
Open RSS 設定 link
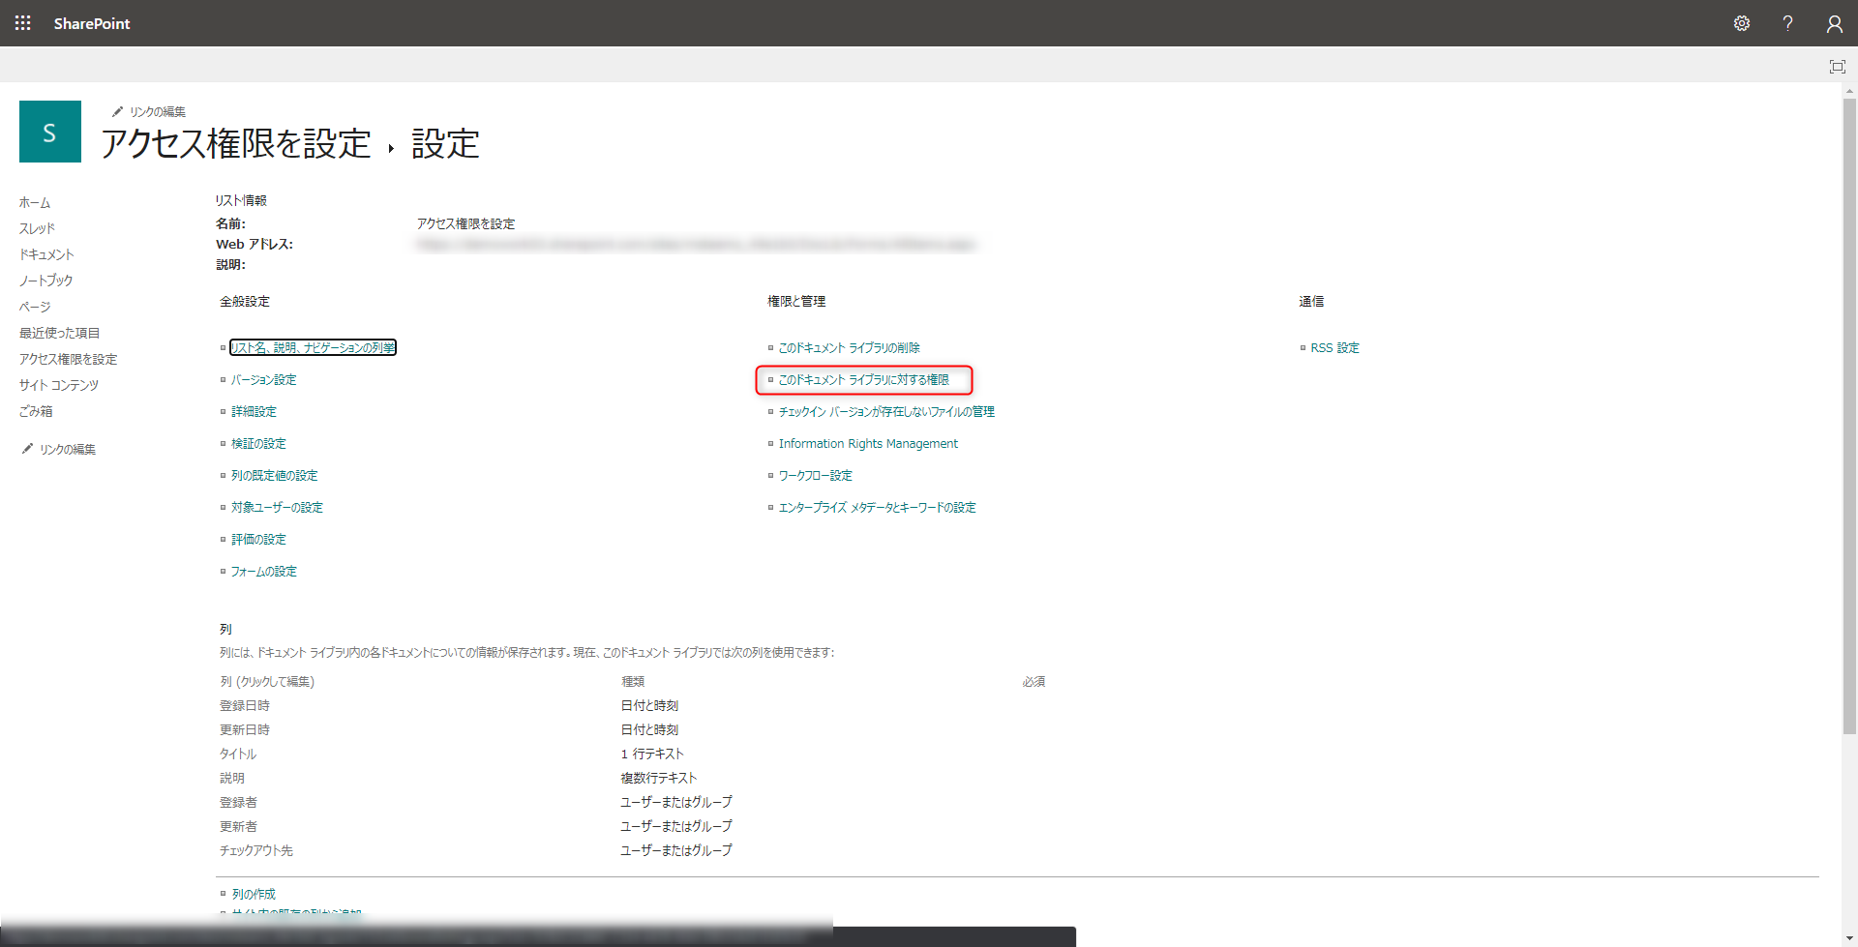[x=1334, y=348]
